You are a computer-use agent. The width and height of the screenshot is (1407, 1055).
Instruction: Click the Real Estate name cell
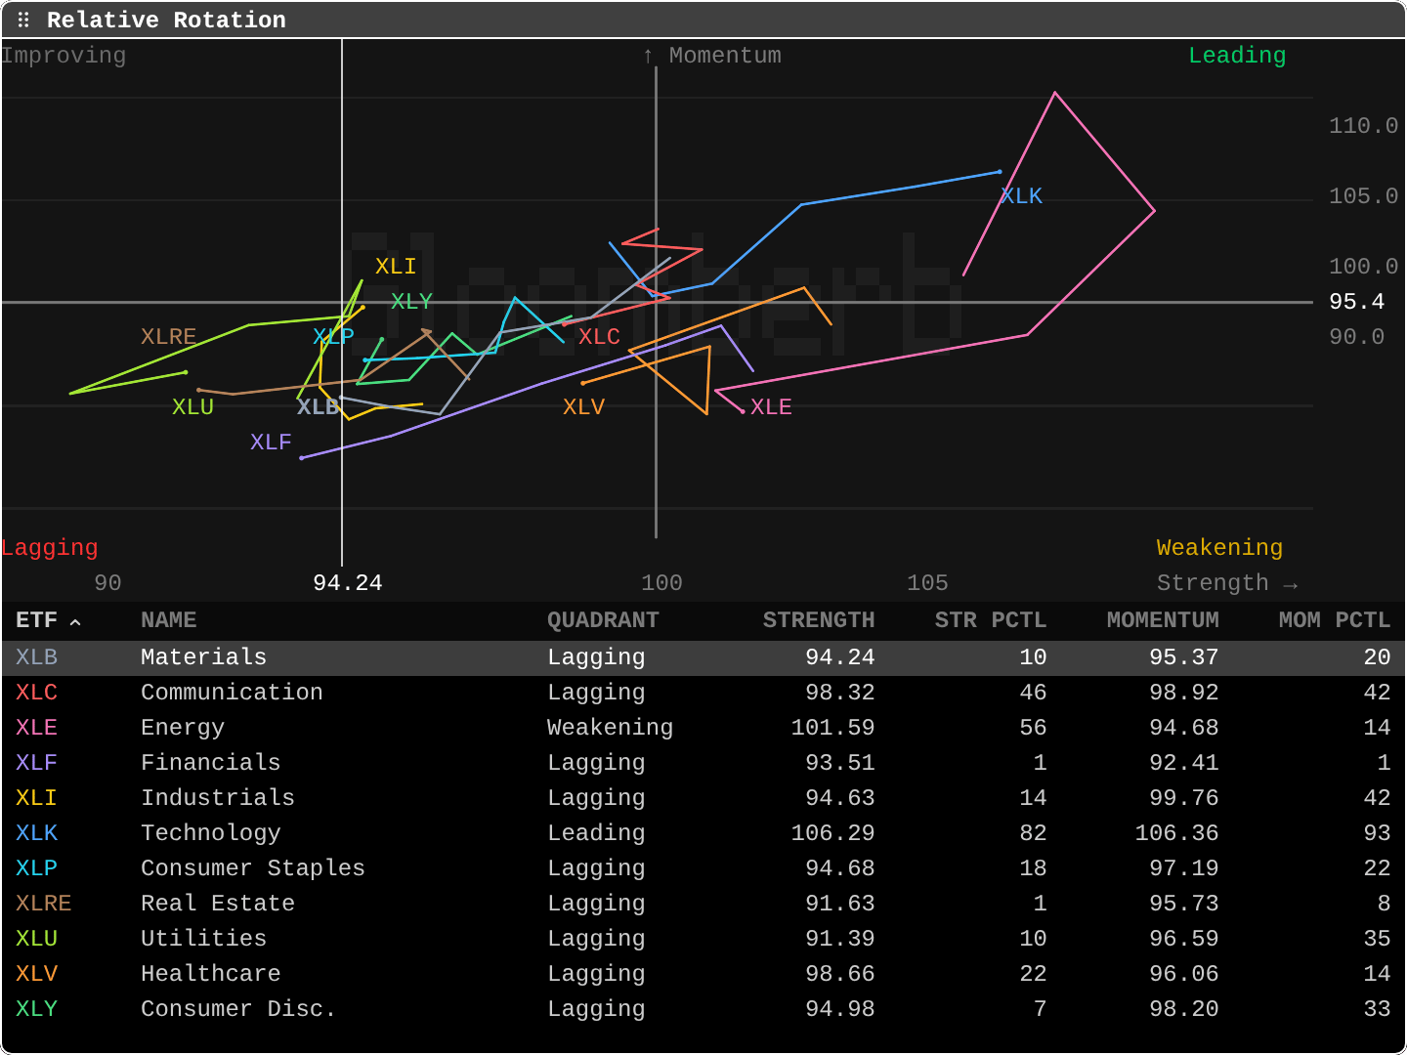tap(218, 904)
